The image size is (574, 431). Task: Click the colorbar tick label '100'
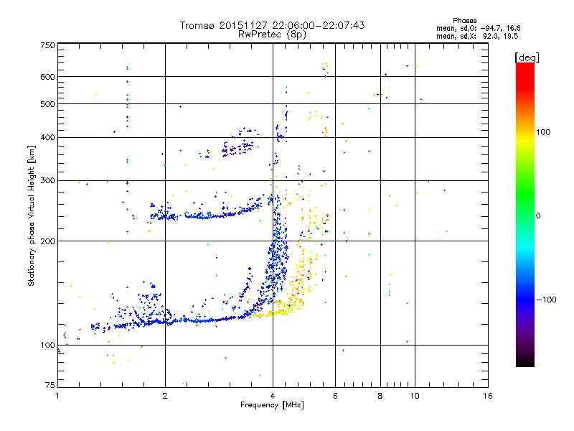543,132
